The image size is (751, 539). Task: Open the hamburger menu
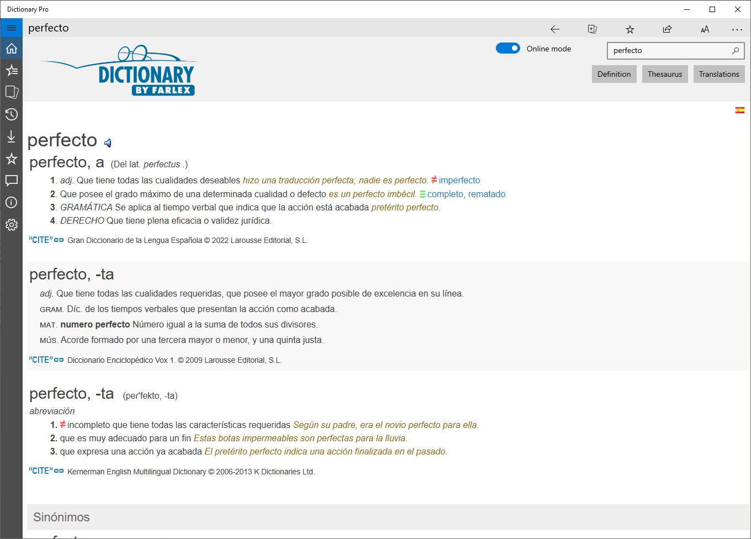12,27
